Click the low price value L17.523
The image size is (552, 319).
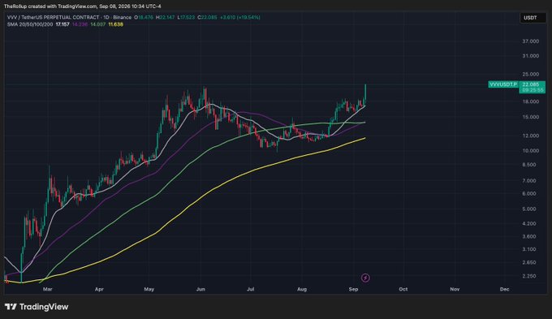(x=186, y=17)
